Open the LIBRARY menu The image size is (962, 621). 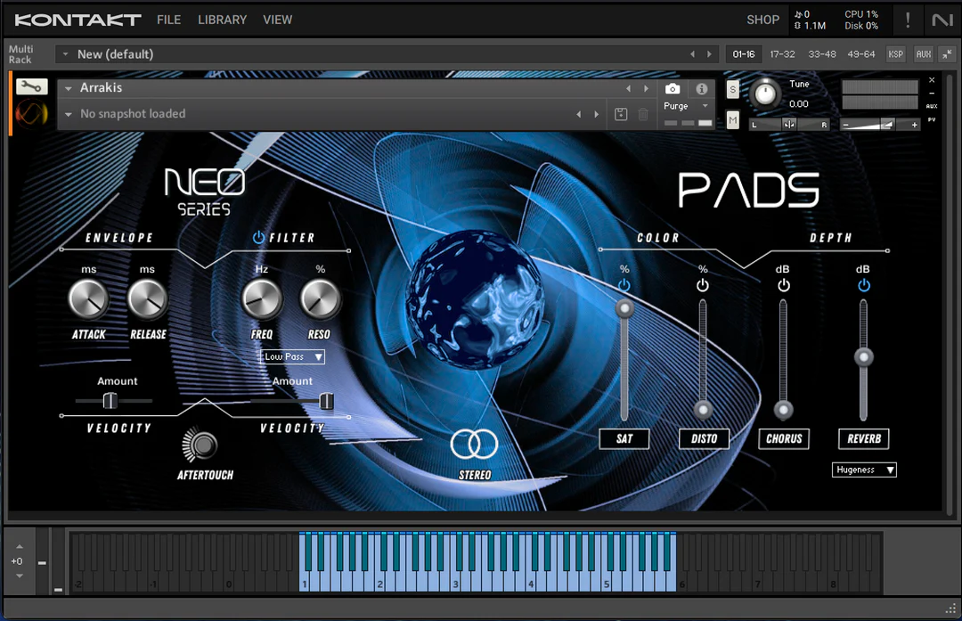(x=222, y=19)
